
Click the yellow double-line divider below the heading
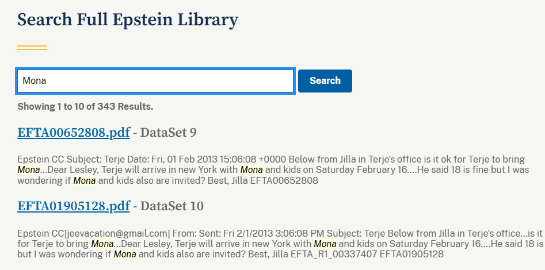pos(32,47)
